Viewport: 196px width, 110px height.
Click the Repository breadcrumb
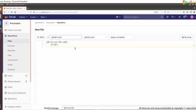pos(61,23)
